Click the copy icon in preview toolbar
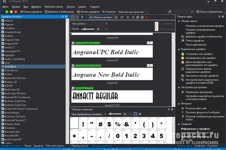Screen dimensions: 226x150 point(137,17)
